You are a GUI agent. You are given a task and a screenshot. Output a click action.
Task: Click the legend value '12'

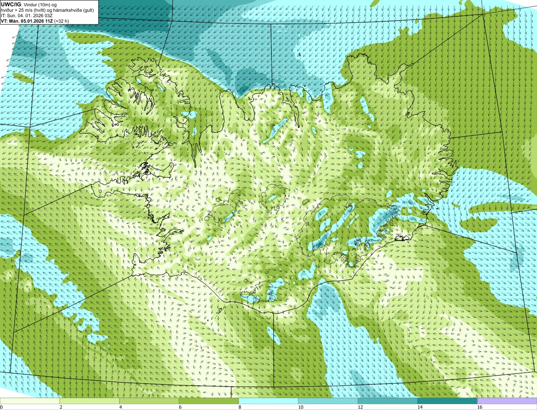tap(360, 407)
